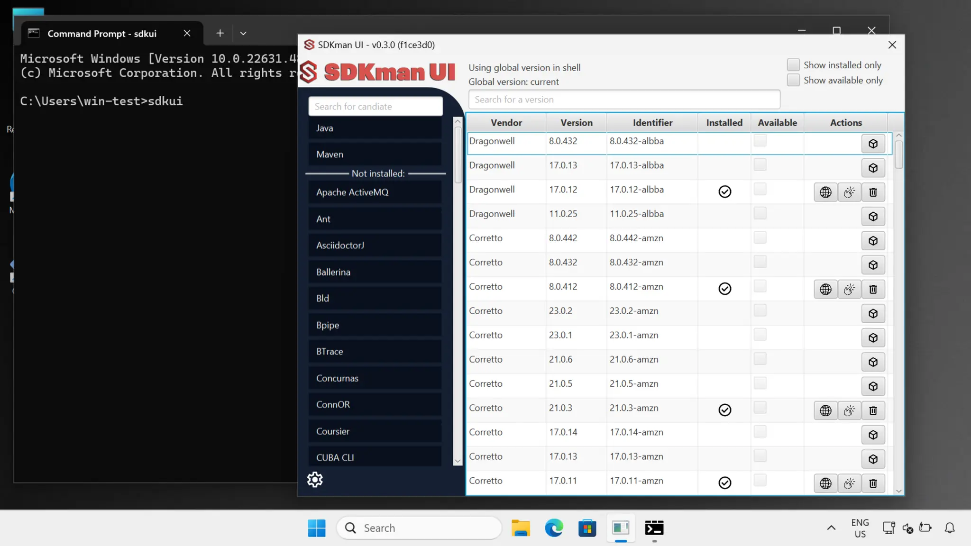Set Dragonwell 17.0.12 as global version

[825, 192]
